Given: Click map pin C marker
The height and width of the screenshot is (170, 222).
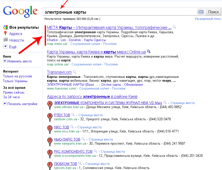Looking at the screenshot, I should 50,130.
